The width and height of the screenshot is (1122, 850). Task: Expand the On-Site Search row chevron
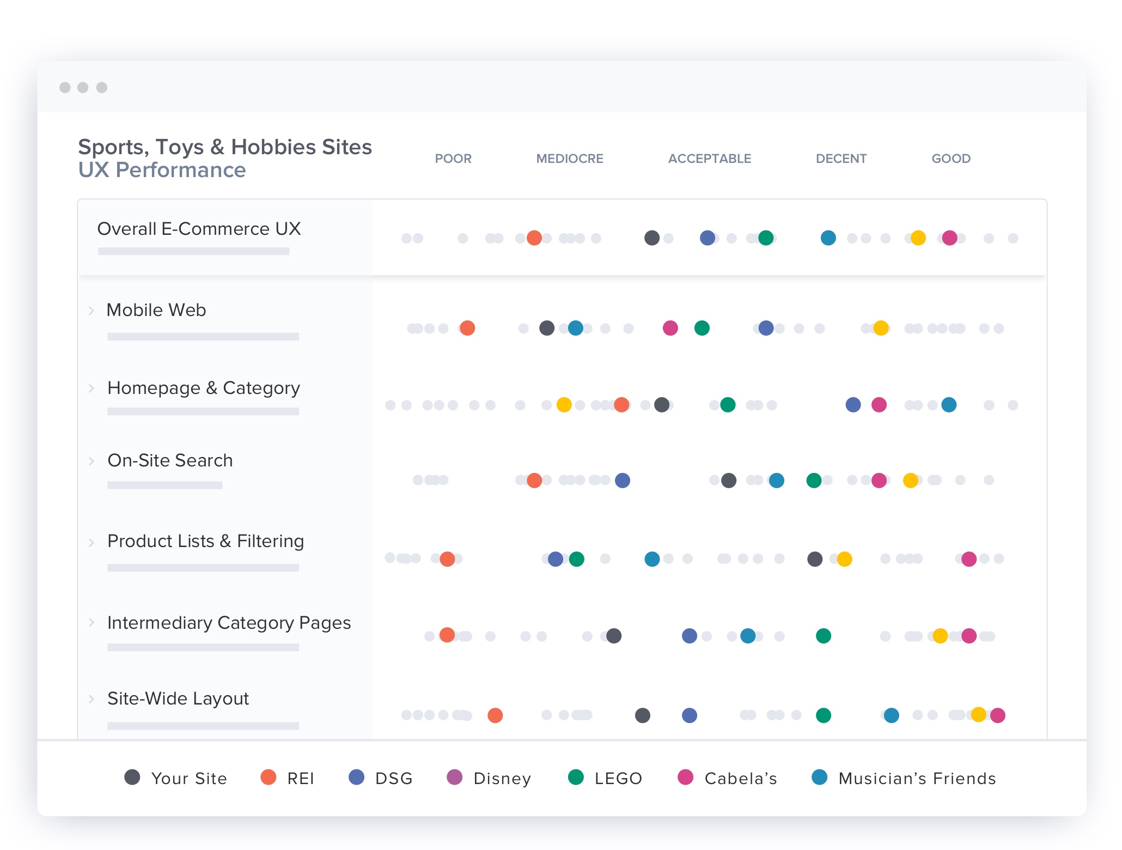92,461
